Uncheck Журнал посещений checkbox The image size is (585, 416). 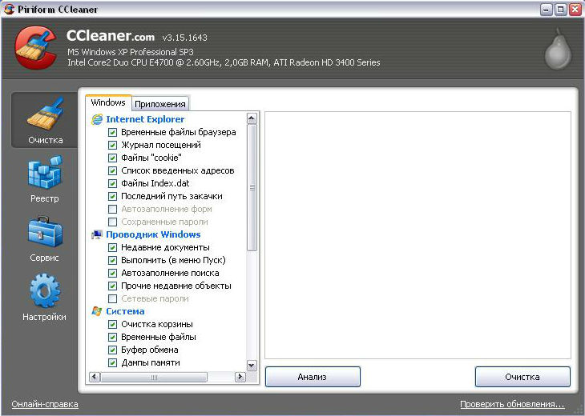pos(112,145)
